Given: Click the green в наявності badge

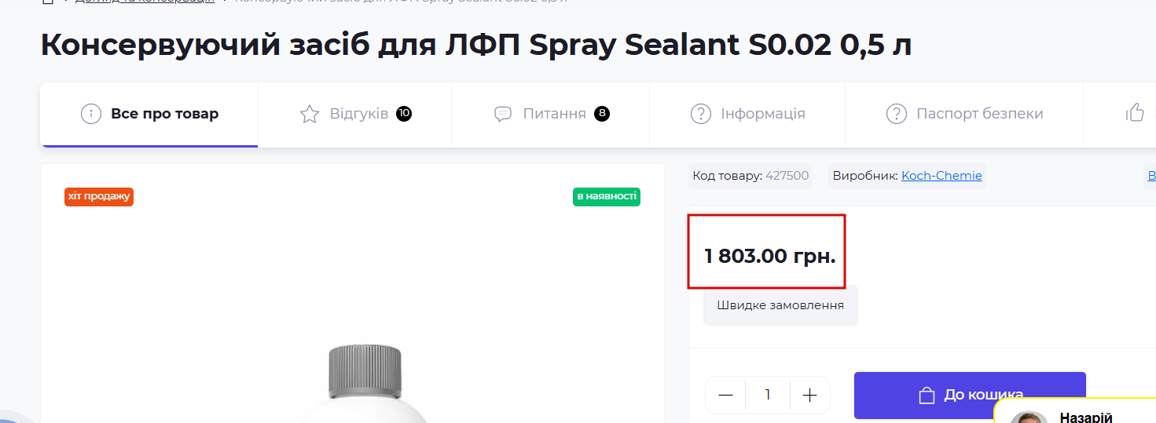Looking at the screenshot, I should point(606,196).
